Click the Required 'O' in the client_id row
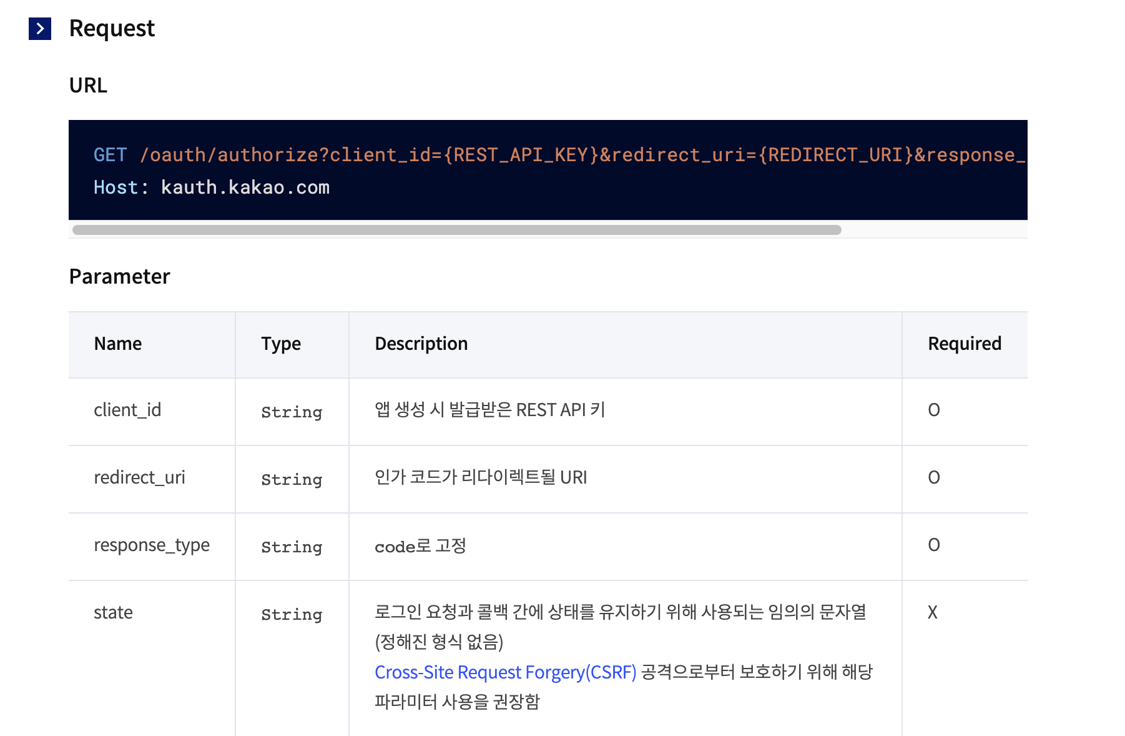This screenshot has height=736, width=1125. coord(934,410)
